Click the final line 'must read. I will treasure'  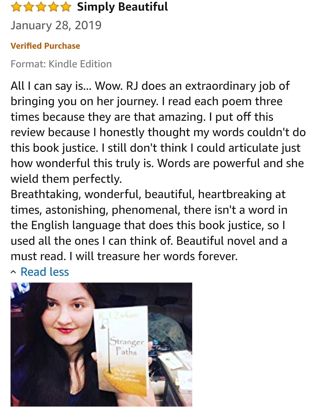pos(124,256)
